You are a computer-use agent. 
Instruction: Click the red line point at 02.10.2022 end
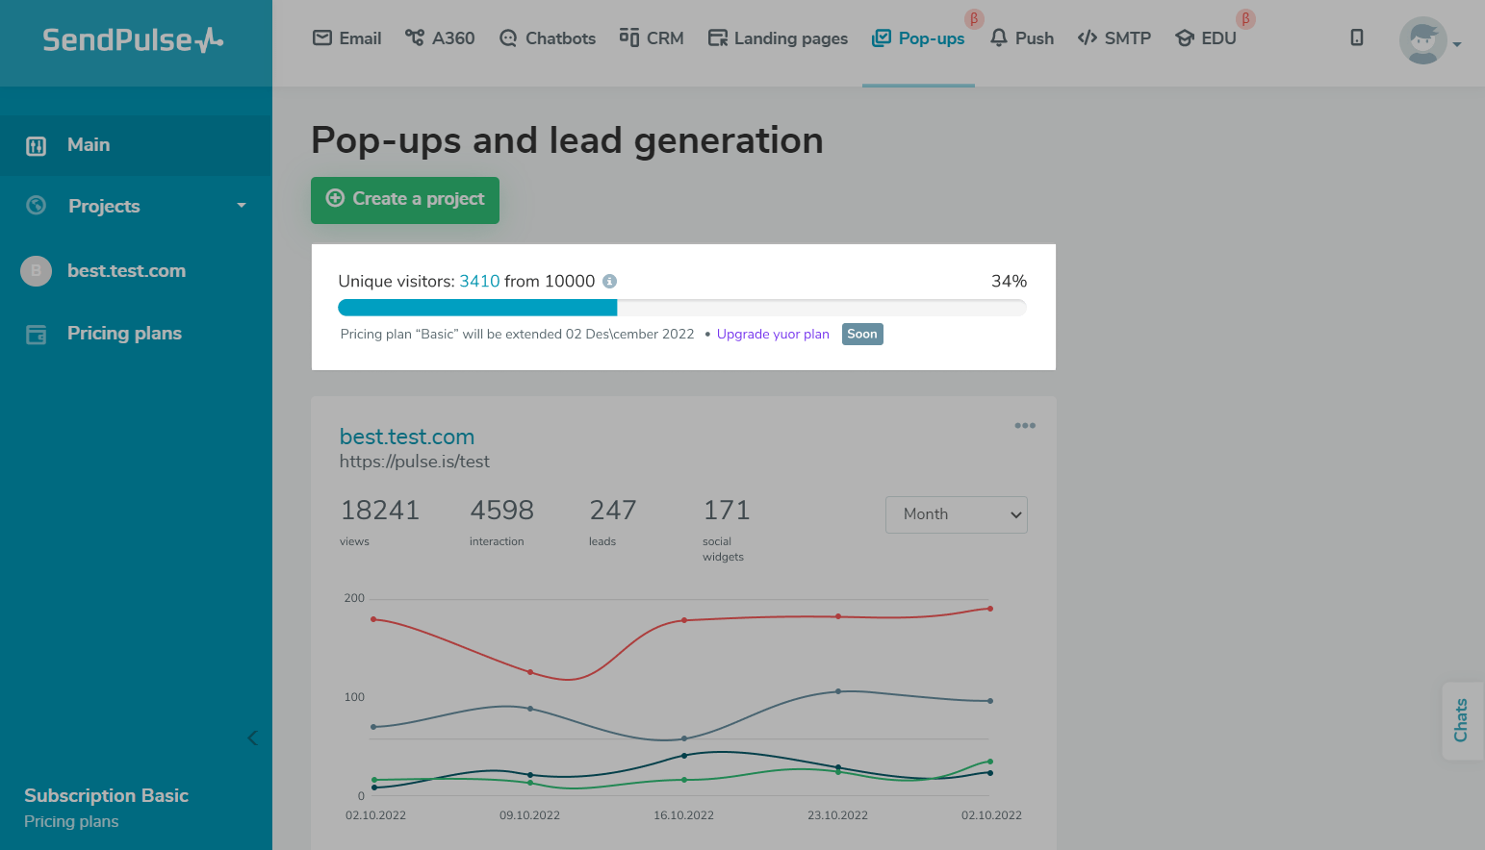pyautogui.click(x=990, y=609)
